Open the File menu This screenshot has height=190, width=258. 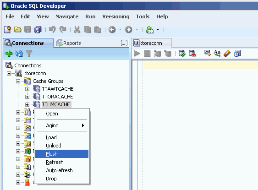[10, 16]
